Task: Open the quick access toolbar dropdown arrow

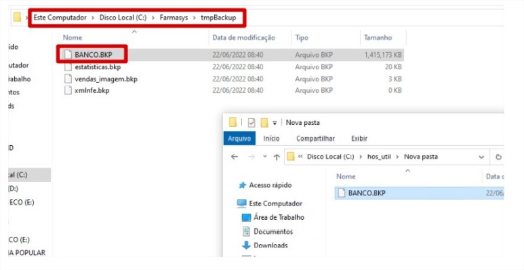Action: click(x=275, y=123)
